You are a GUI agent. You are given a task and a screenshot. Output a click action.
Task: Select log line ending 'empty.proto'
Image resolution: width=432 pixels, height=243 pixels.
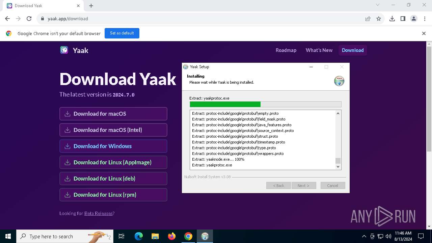coord(235,113)
